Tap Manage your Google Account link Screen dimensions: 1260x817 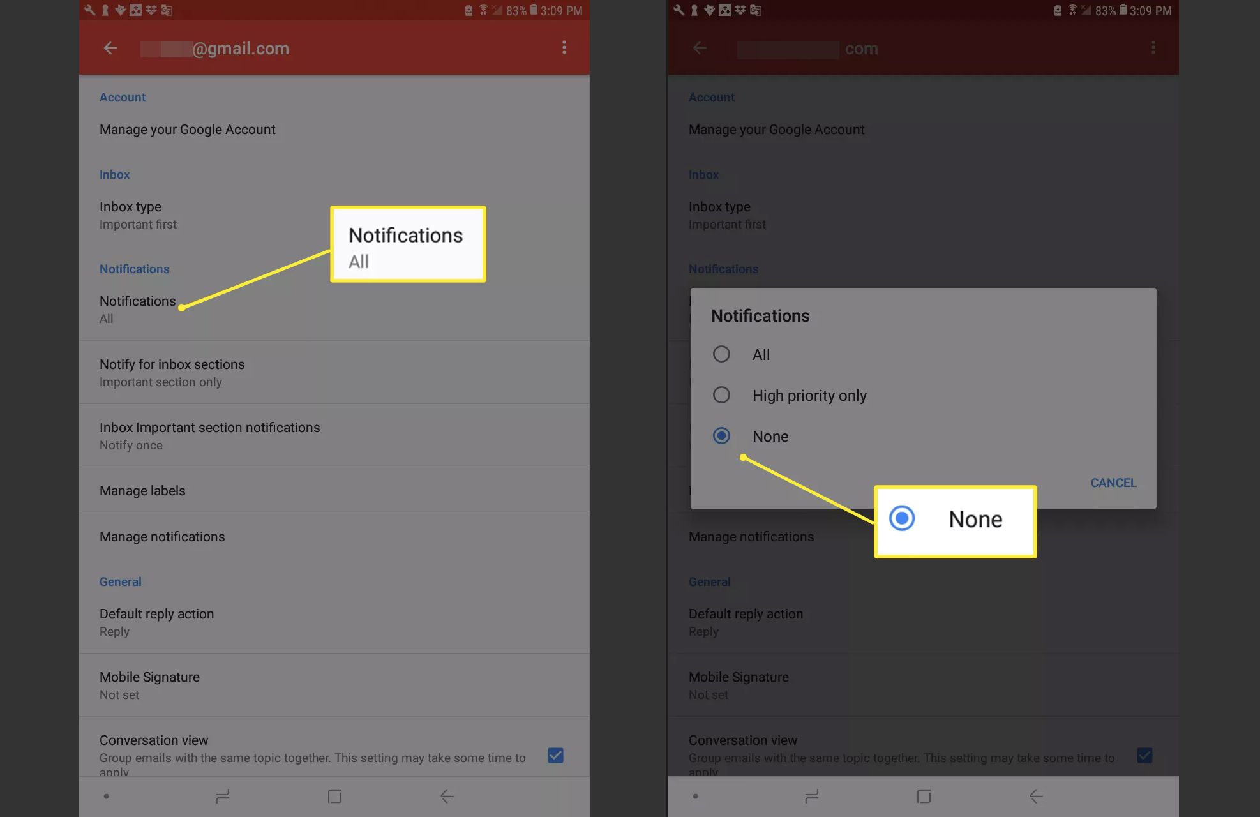click(186, 128)
